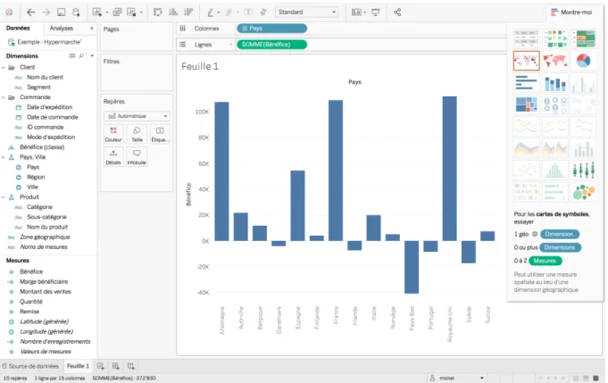This screenshot has width=608, height=383.
Task: Open the clear sheet dropdown arrow
Action: [x=141, y=12]
